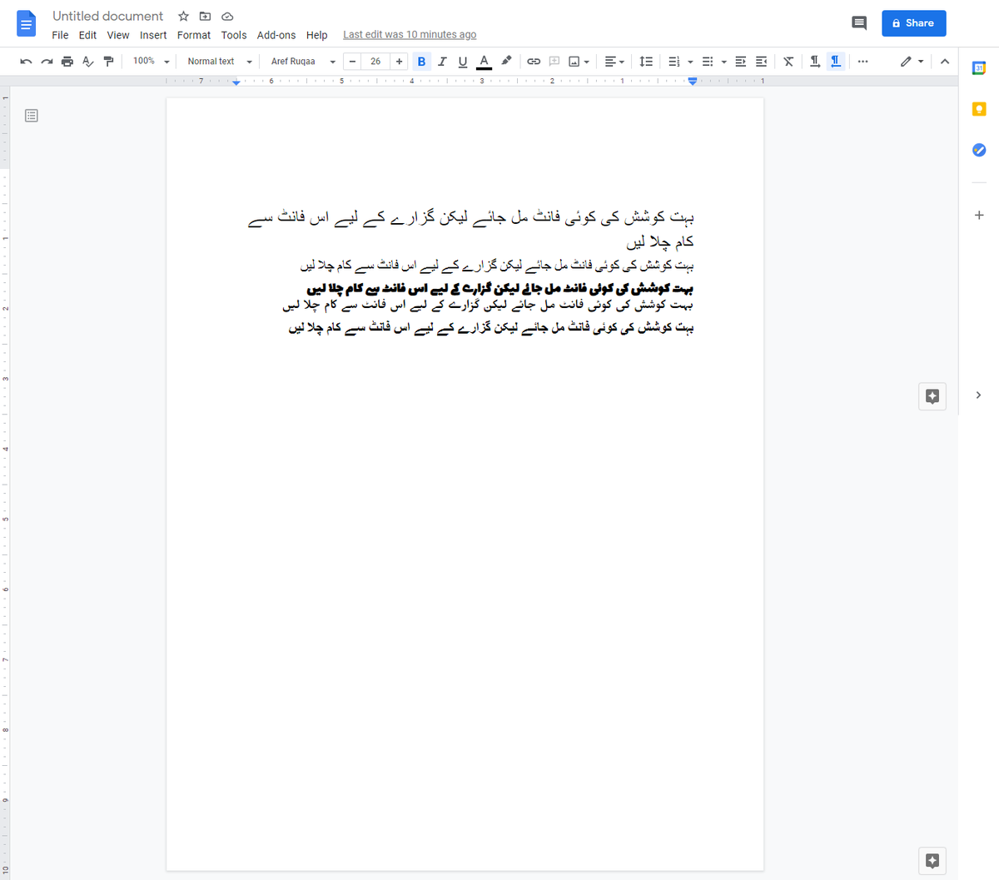Viewport: 999px width, 880px height.
Task: Open the Help menu
Action: click(x=317, y=35)
